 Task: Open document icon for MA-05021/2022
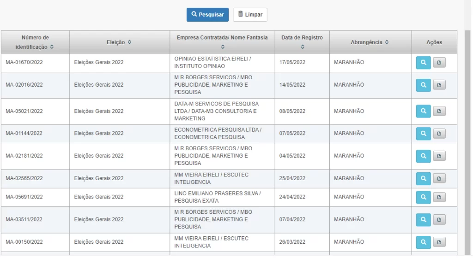439,111
